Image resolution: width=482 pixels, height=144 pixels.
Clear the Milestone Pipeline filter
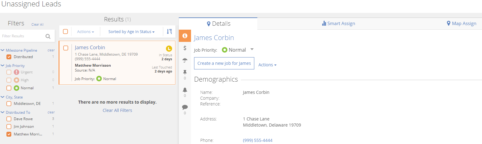(51, 50)
